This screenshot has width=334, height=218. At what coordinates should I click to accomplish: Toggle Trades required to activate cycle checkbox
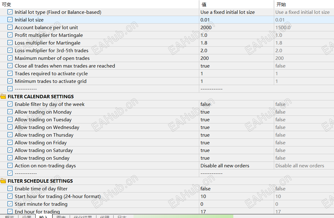click(x=10, y=73)
